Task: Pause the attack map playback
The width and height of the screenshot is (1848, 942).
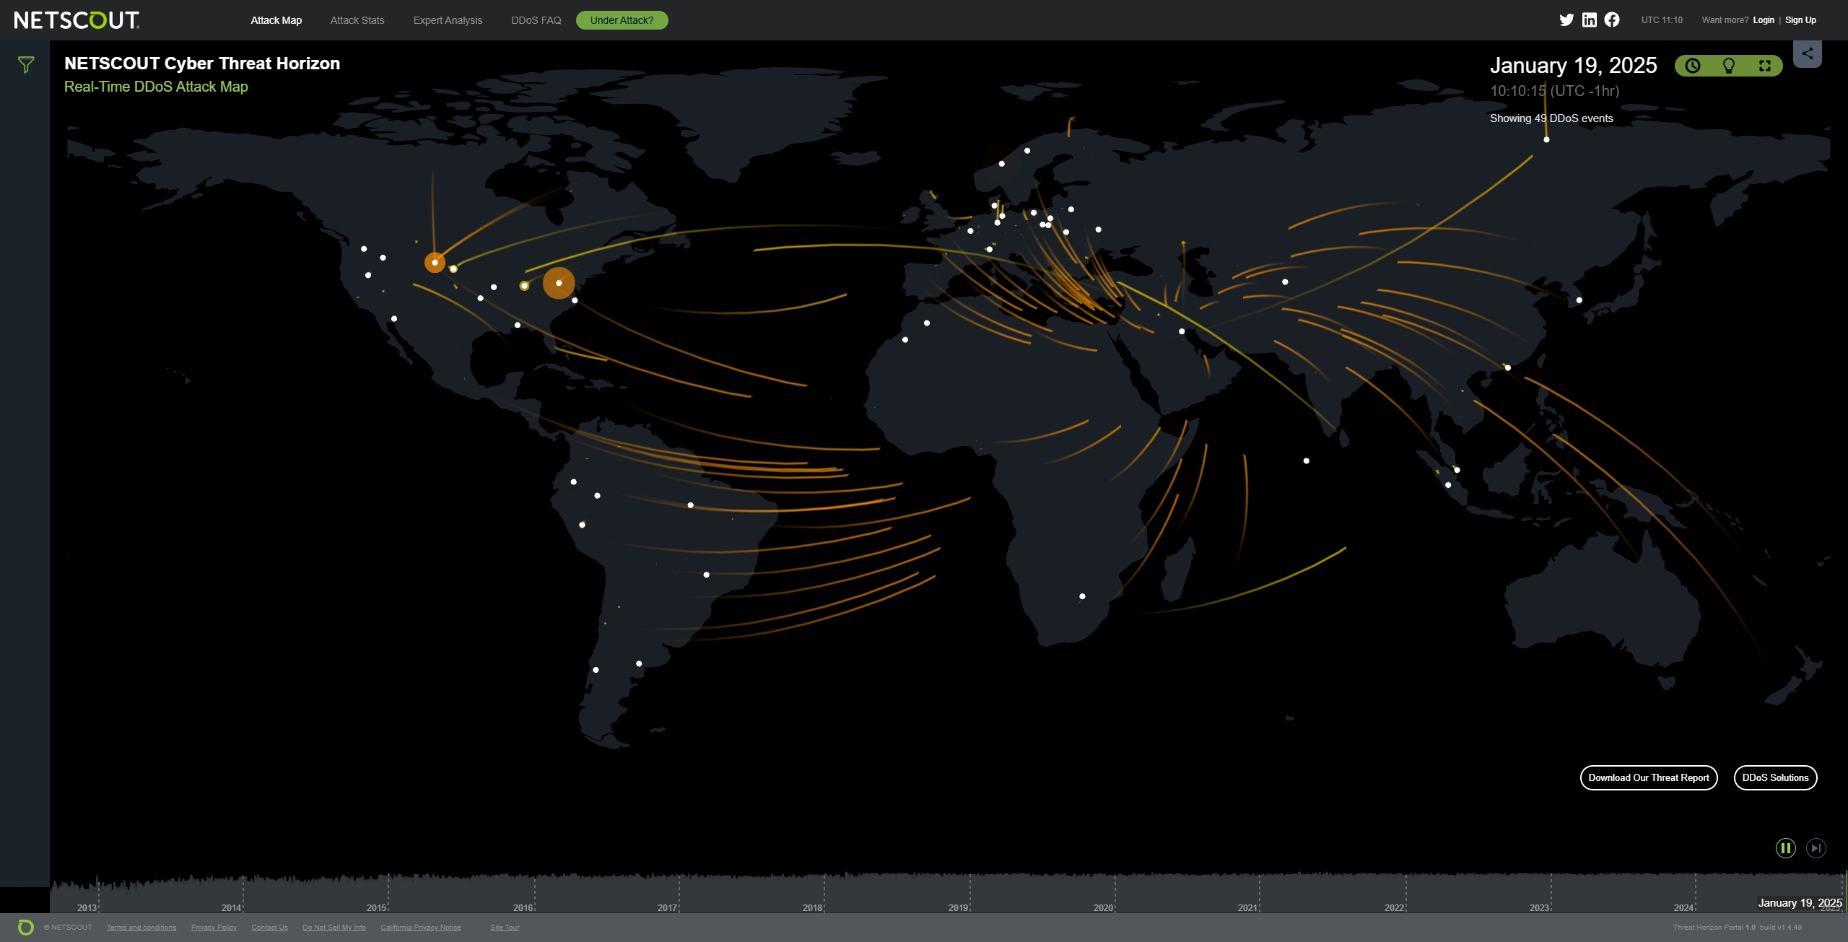Action: tap(1786, 848)
